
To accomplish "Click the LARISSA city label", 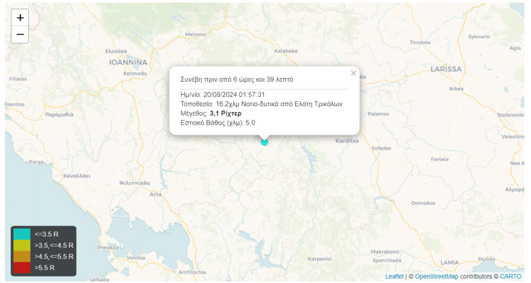I will (x=446, y=69).
